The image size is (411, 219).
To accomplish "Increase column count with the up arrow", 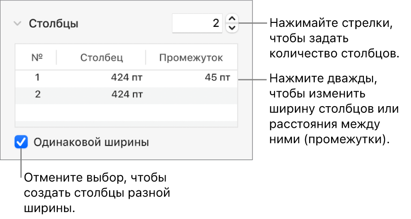I will [232, 19].
